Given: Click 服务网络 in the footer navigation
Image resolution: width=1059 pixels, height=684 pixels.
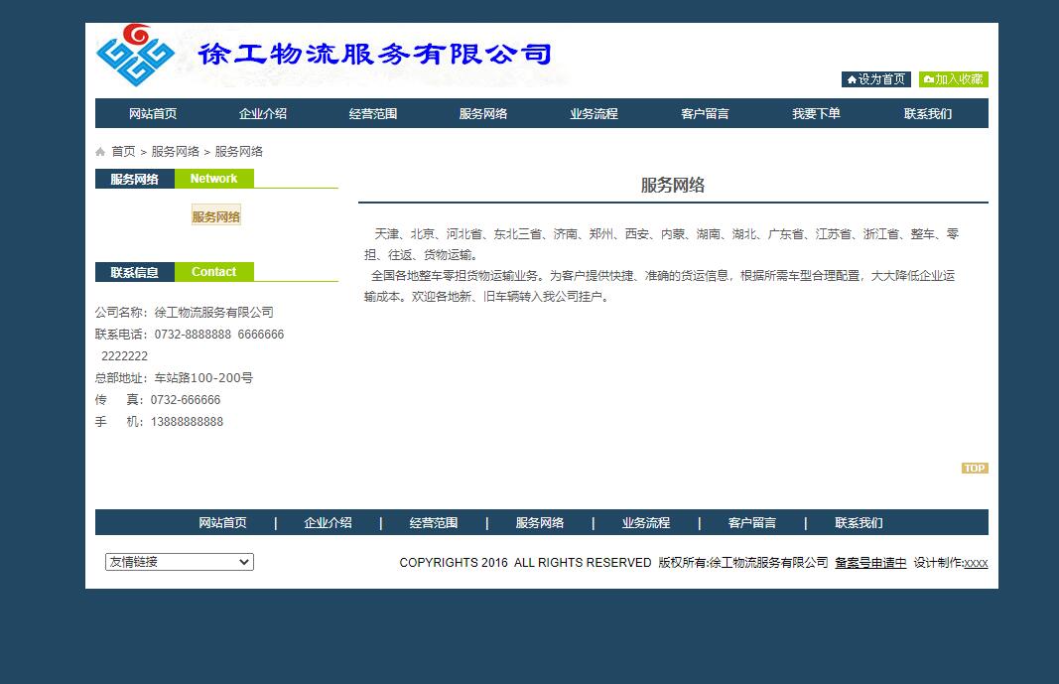Looking at the screenshot, I should (x=540, y=522).
